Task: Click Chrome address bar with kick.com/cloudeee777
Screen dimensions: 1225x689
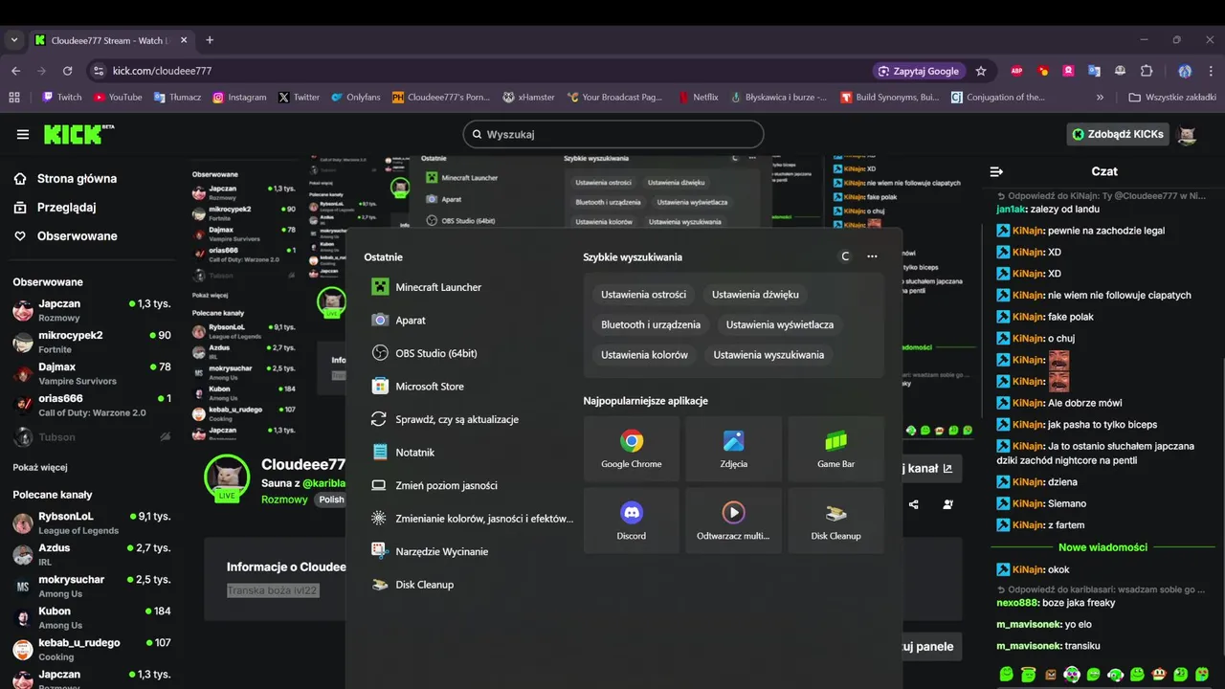Action: click(479, 71)
